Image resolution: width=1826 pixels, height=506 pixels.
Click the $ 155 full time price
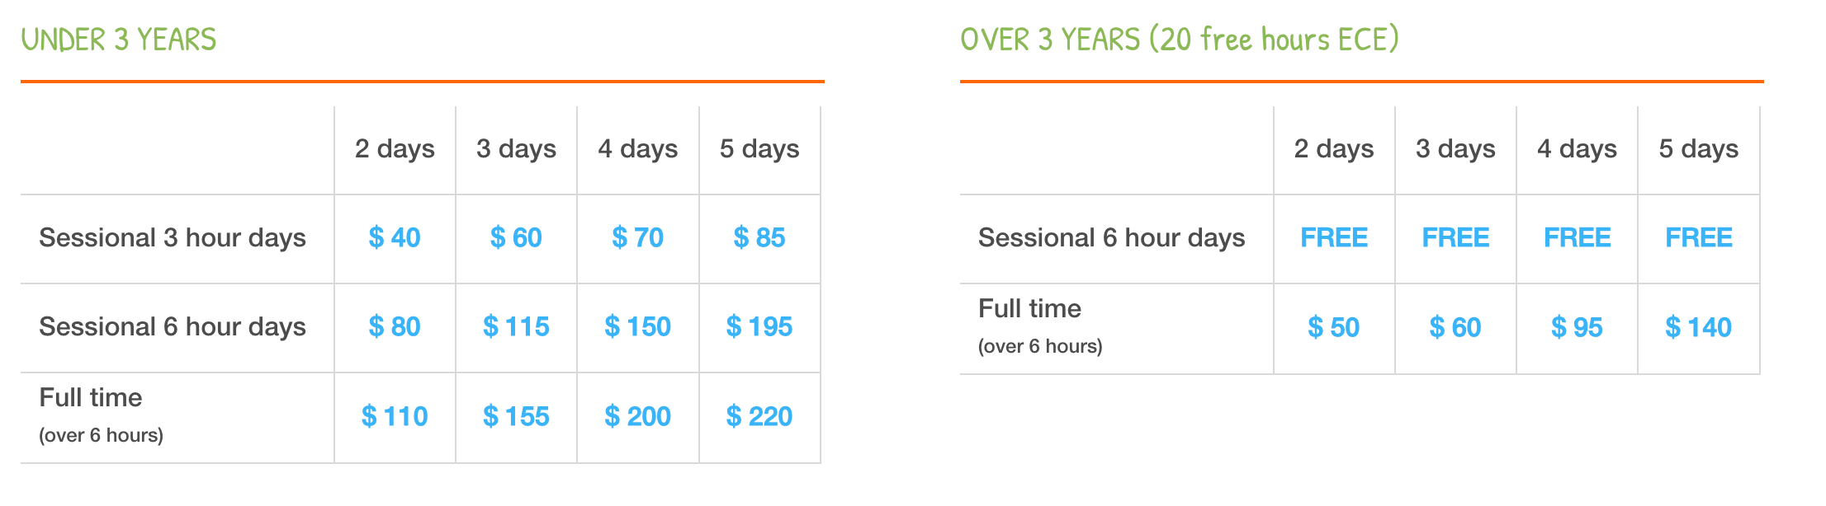click(516, 417)
